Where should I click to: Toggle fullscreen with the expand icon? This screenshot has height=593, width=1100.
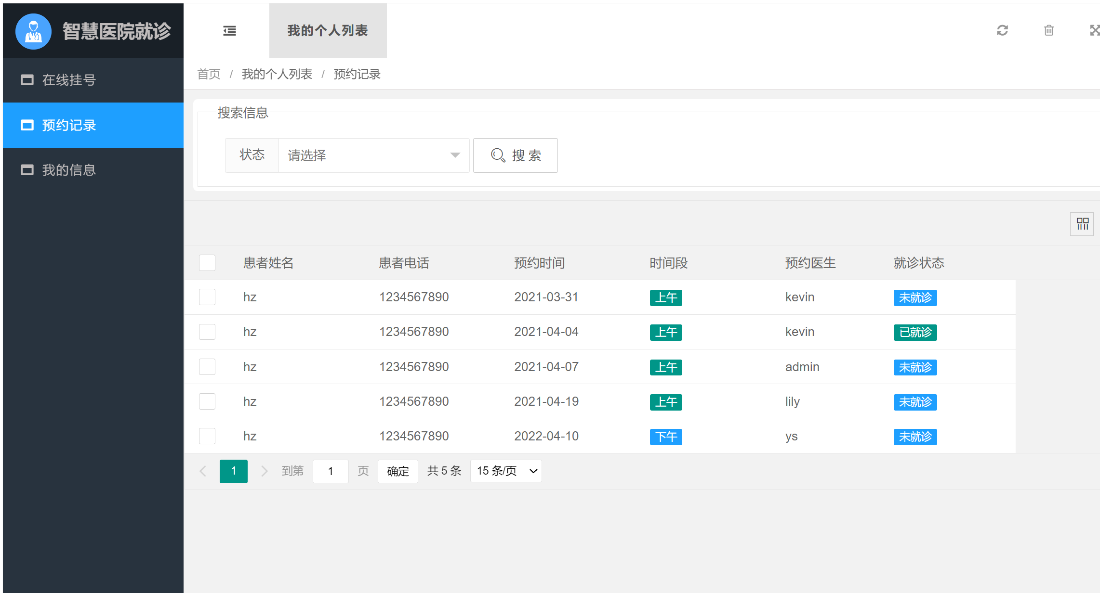click(x=1094, y=30)
